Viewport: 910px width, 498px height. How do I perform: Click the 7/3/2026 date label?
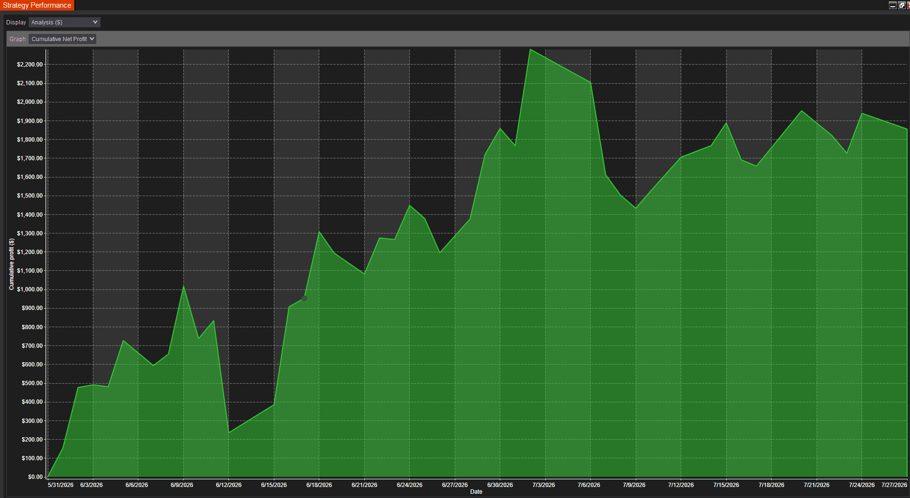coord(544,485)
